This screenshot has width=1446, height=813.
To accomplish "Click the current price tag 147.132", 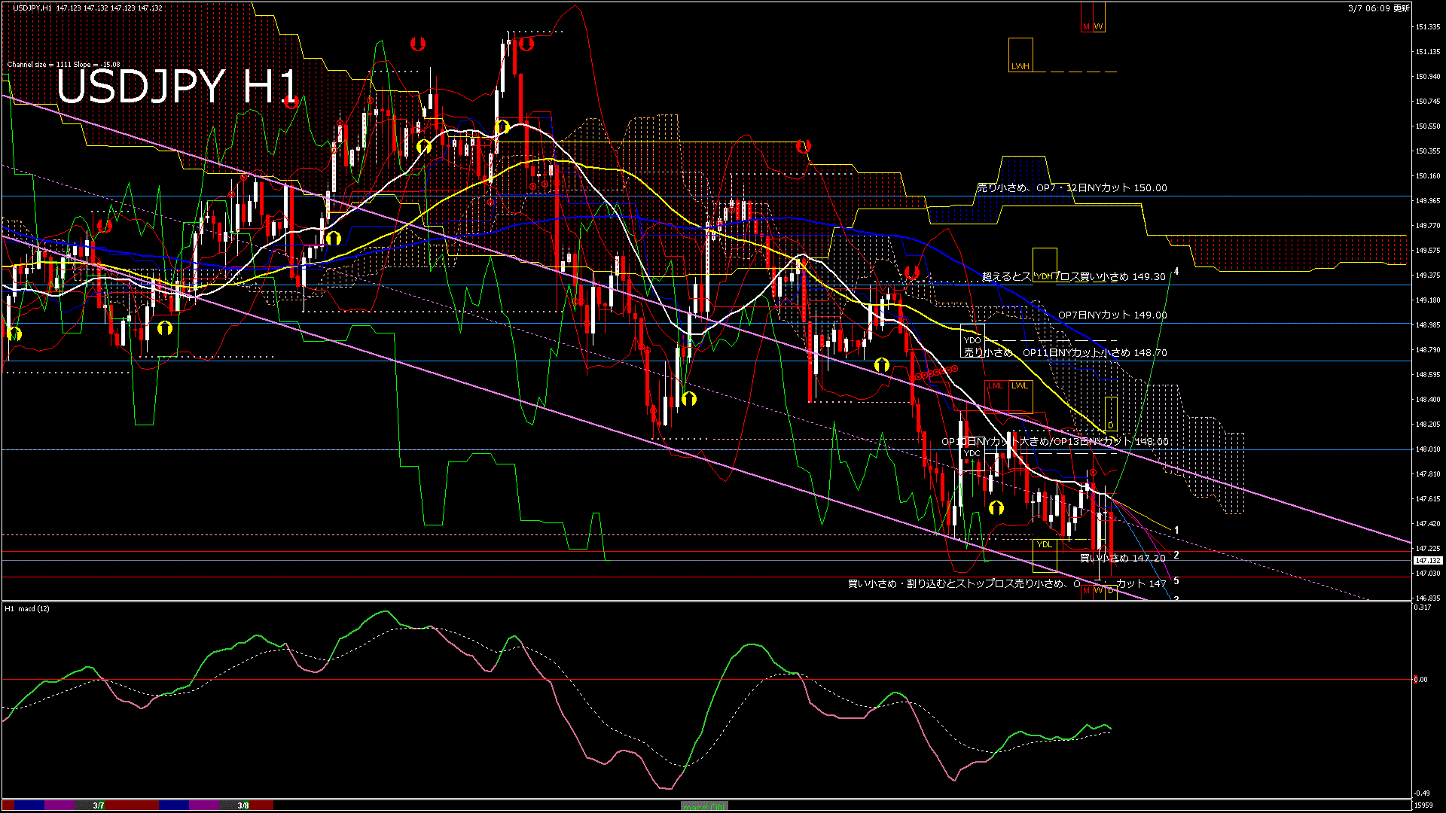I will (1427, 561).
